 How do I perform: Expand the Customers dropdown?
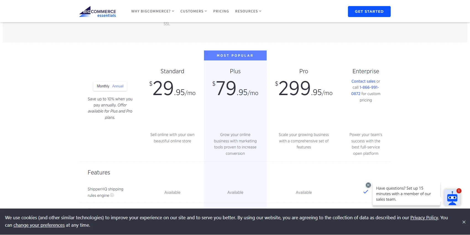coord(194,11)
